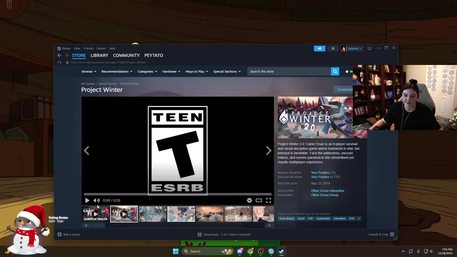Click the Add a Game plus icon
The width and height of the screenshot is (457, 257).
[60, 235]
